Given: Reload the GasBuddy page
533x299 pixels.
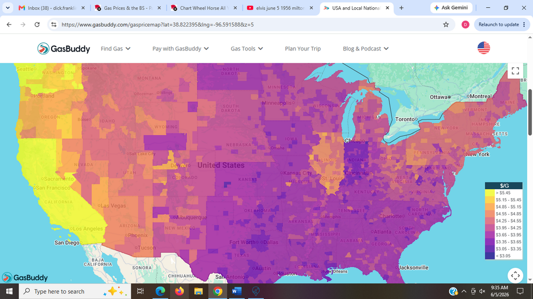Looking at the screenshot, I should pos(37,24).
